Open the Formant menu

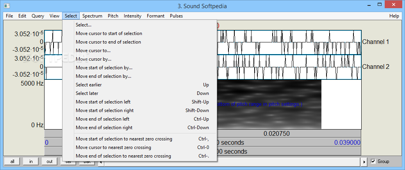point(155,16)
